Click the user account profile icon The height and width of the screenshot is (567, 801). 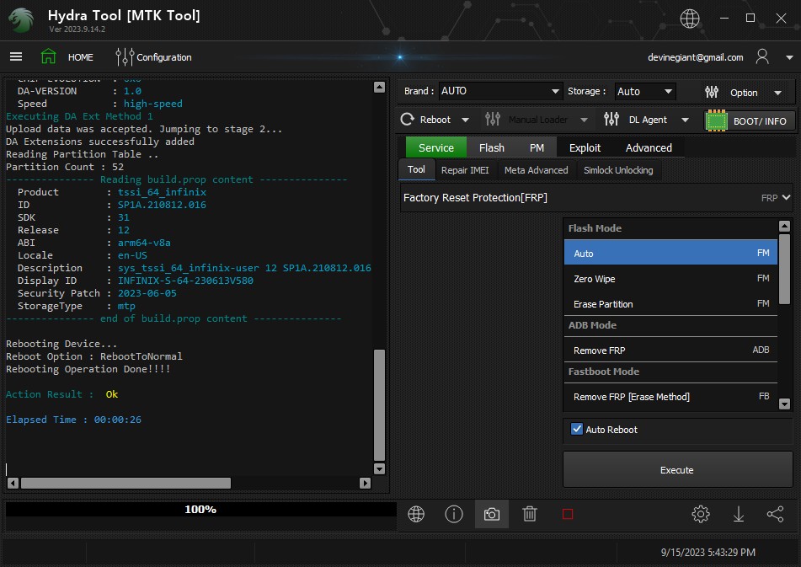[761, 56]
